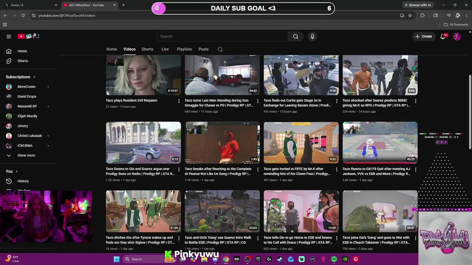Go back in browser history
Screen dimensions: 472x265
pyautogui.click(x=5, y=15)
